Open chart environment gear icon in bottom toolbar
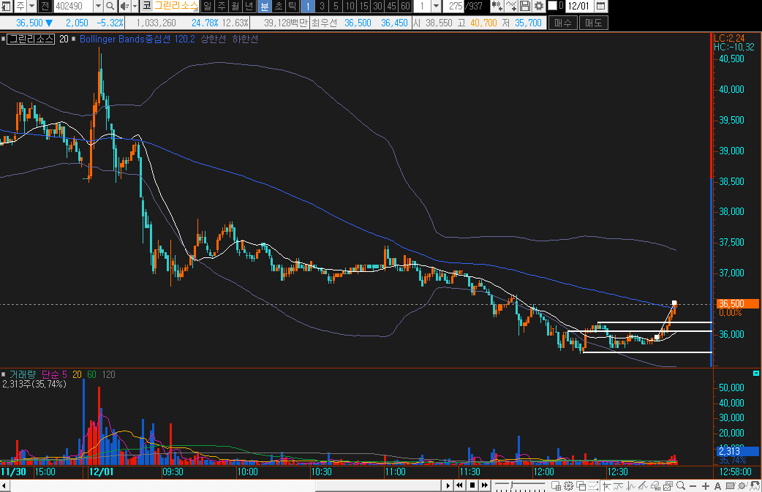762x492 pixels. tap(568, 485)
